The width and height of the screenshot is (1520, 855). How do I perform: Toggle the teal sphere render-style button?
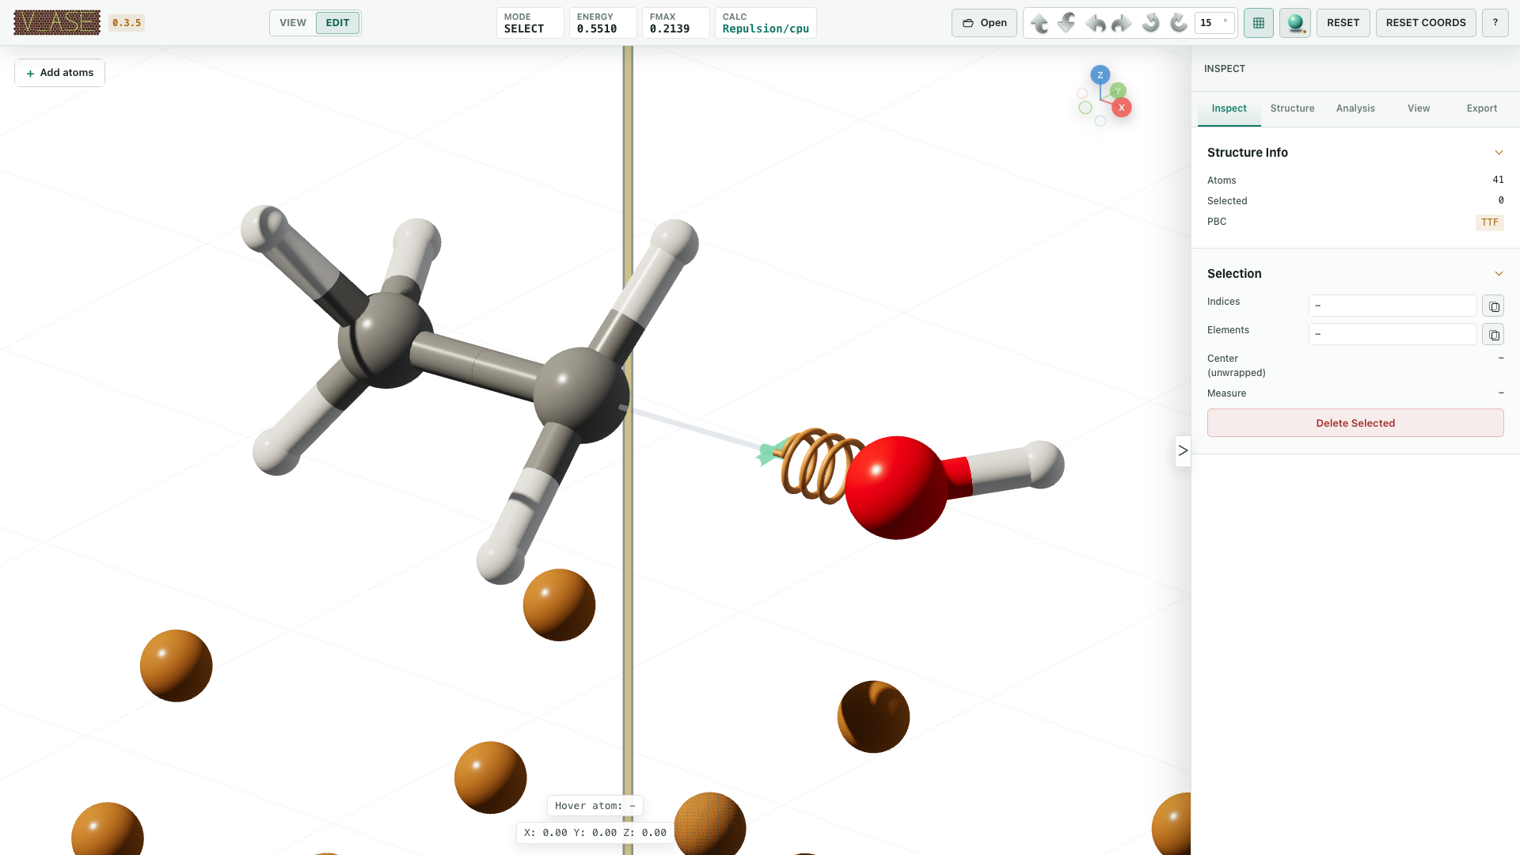coord(1295,23)
